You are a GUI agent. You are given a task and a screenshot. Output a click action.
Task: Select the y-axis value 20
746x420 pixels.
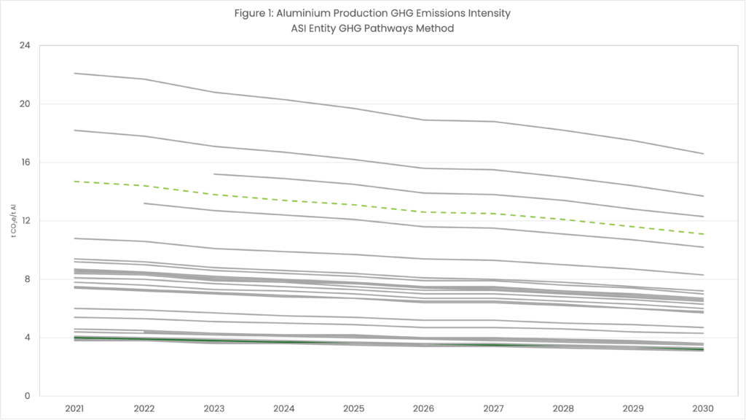point(25,104)
